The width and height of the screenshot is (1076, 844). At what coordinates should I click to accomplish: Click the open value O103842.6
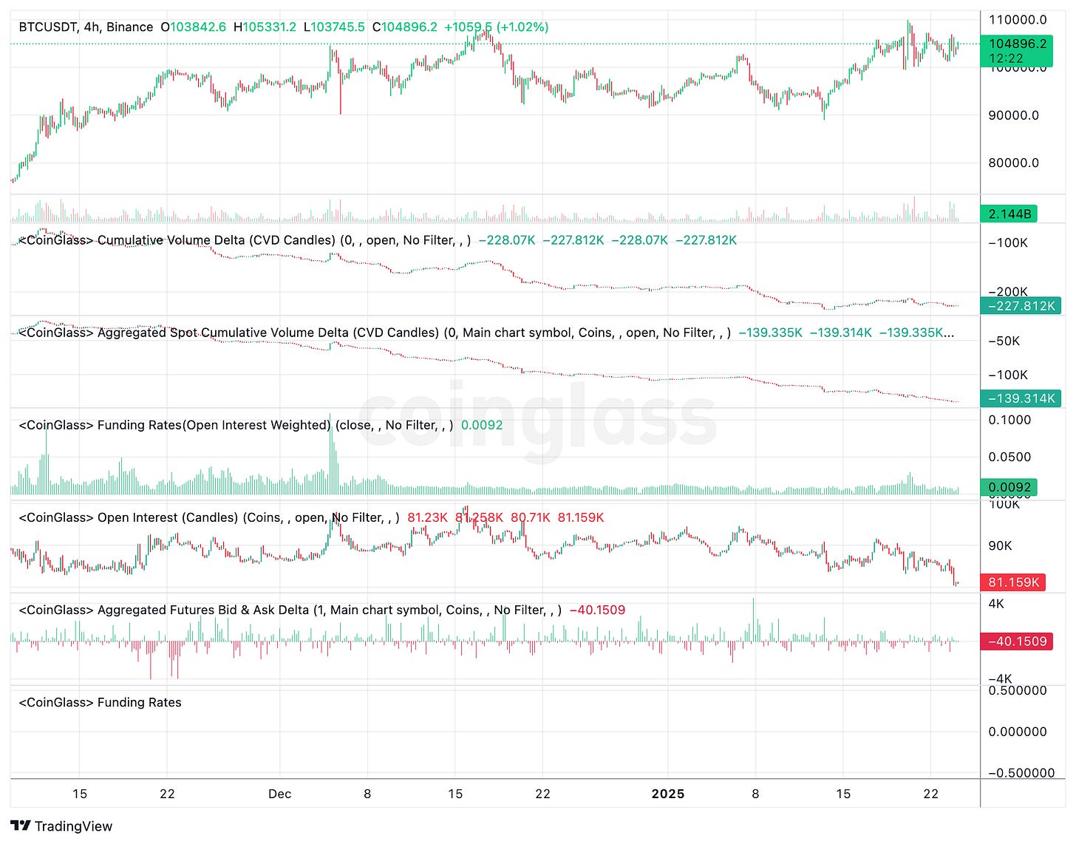pos(194,27)
